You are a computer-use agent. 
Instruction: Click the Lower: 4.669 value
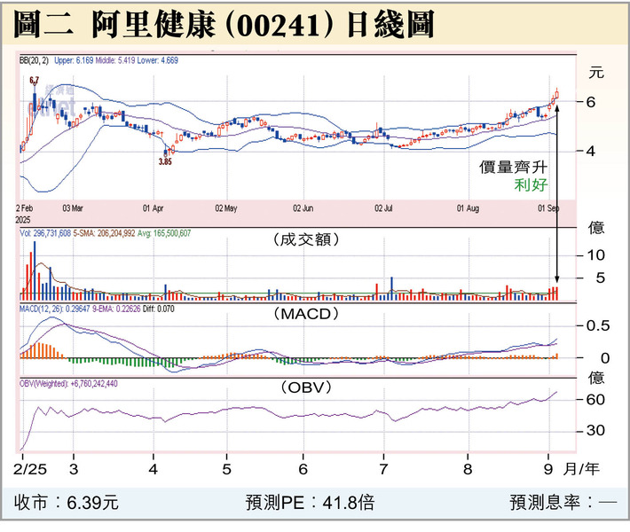click(158, 60)
